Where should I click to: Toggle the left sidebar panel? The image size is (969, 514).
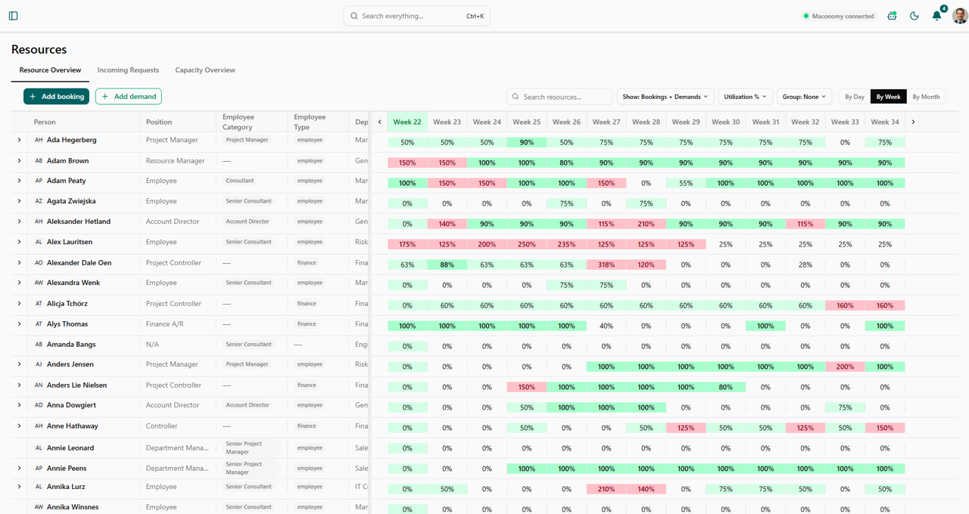tap(13, 16)
